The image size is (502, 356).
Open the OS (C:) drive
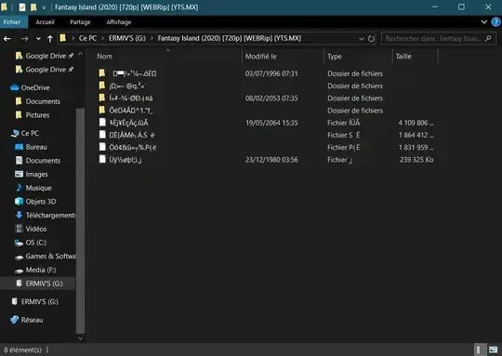(36, 243)
